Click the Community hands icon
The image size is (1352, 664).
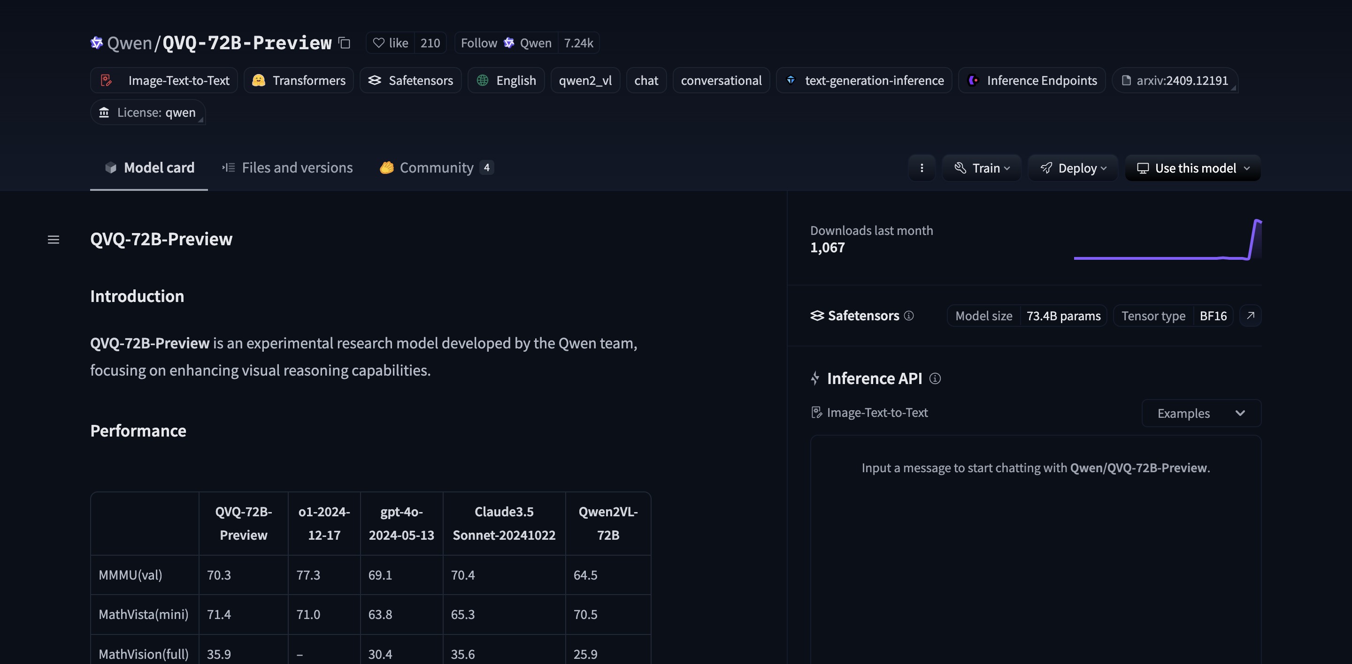coord(387,168)
